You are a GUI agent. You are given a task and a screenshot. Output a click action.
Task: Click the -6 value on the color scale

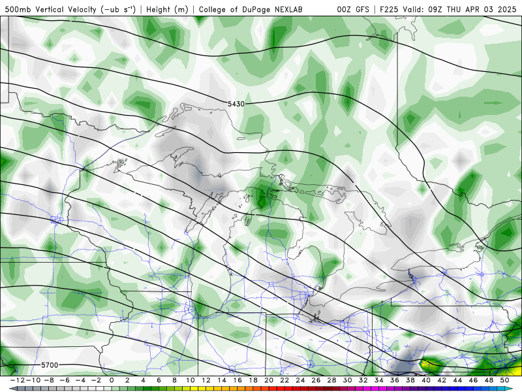65,380
